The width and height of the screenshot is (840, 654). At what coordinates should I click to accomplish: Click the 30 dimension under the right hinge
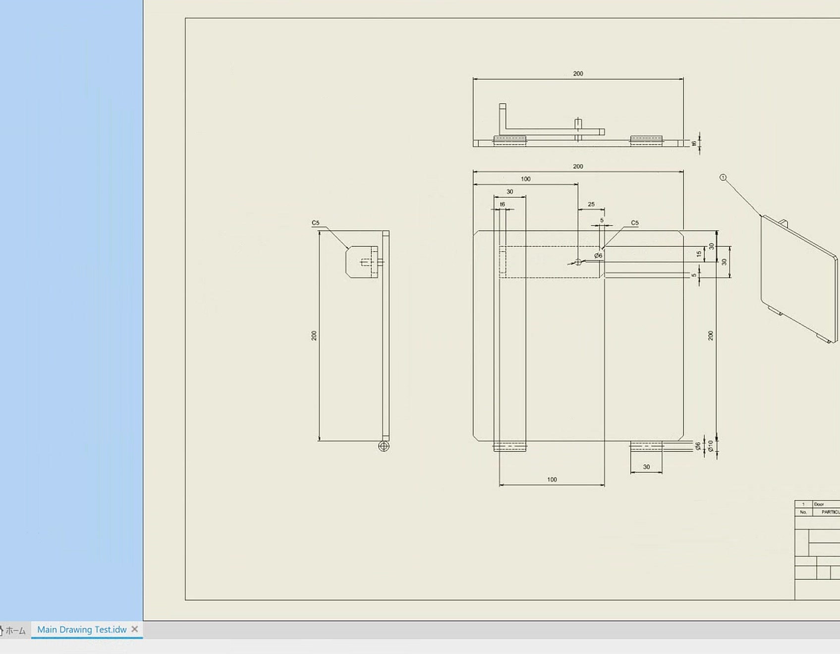[x=646, y=467]
